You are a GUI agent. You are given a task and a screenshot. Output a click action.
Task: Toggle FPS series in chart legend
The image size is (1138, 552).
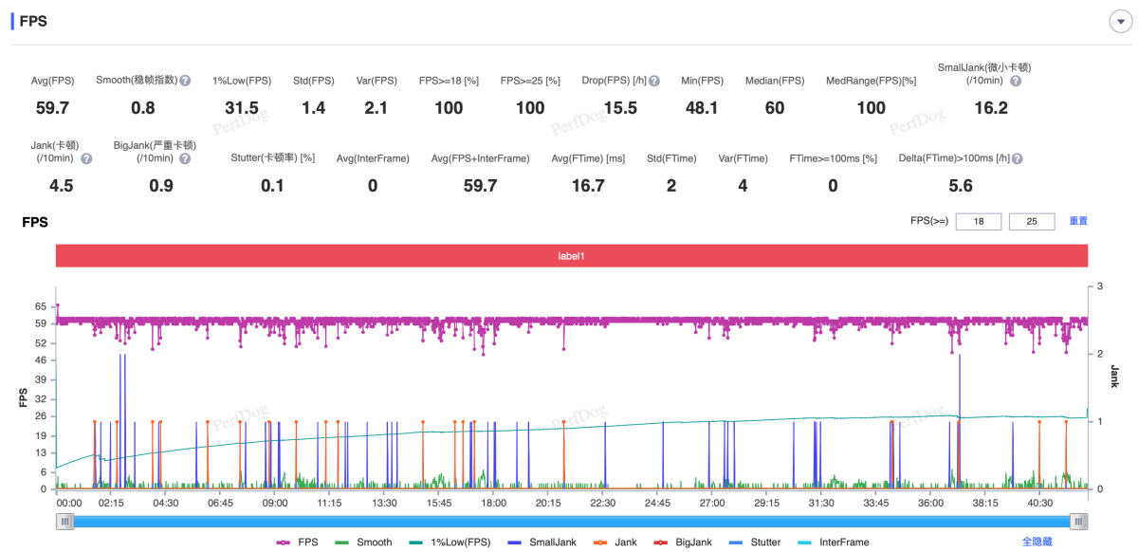pyautogui.click(x=296, y=543)
